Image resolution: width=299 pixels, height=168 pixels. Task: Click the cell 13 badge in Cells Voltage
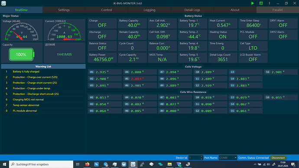(x=232, y=72)
